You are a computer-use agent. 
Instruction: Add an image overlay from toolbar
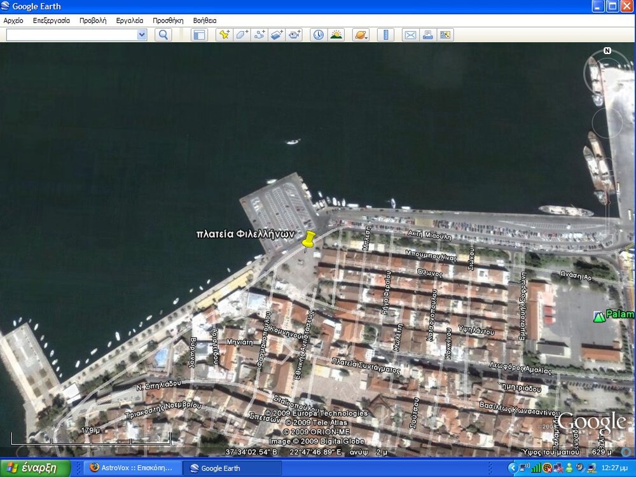point(277,35)
